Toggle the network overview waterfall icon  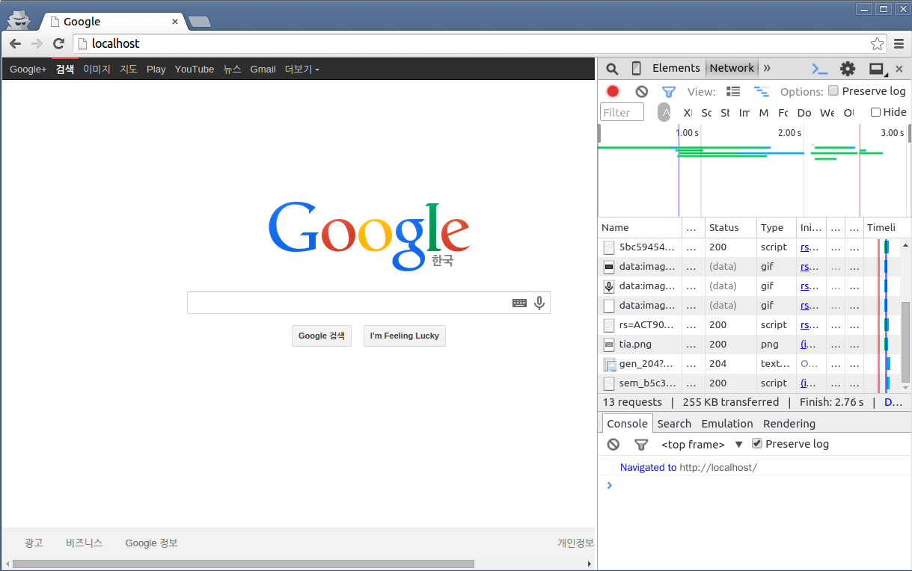(x=762, y=91)
